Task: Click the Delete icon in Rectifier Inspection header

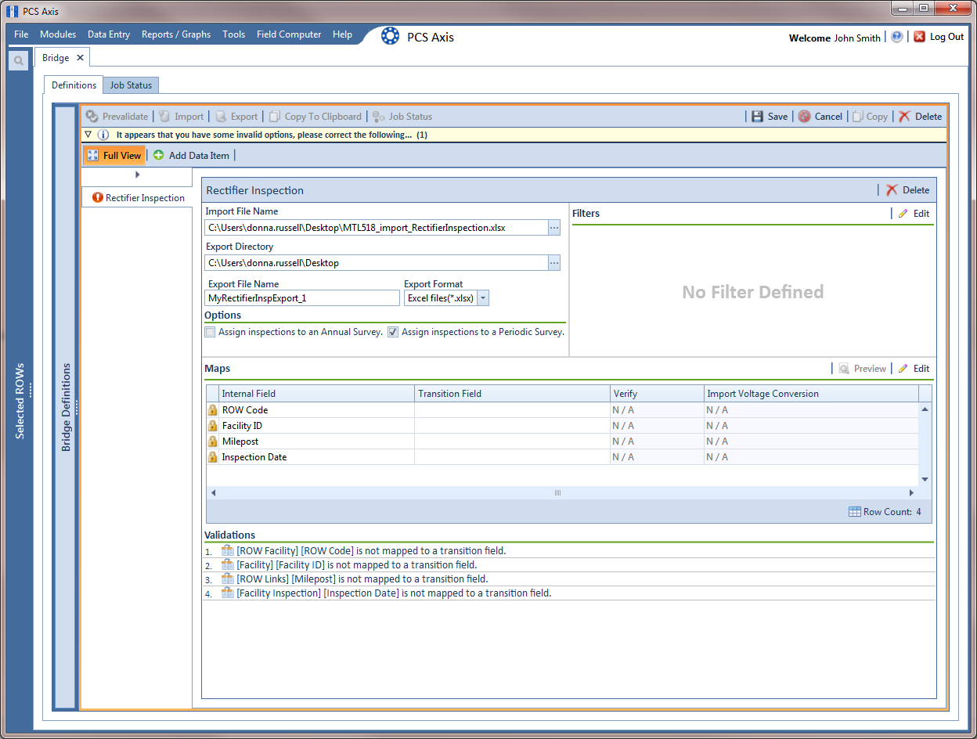Action: tap(892, 190)
